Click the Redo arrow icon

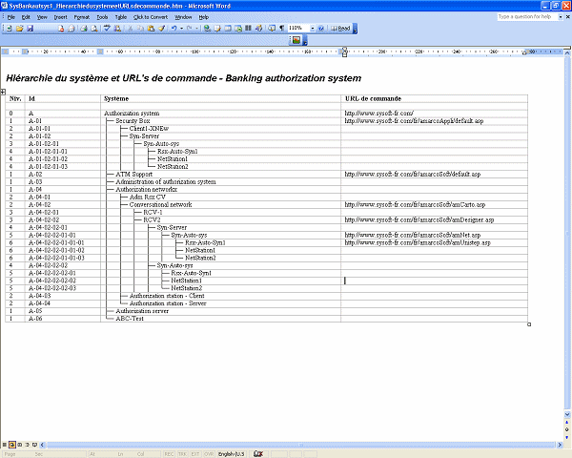(190, 28)
